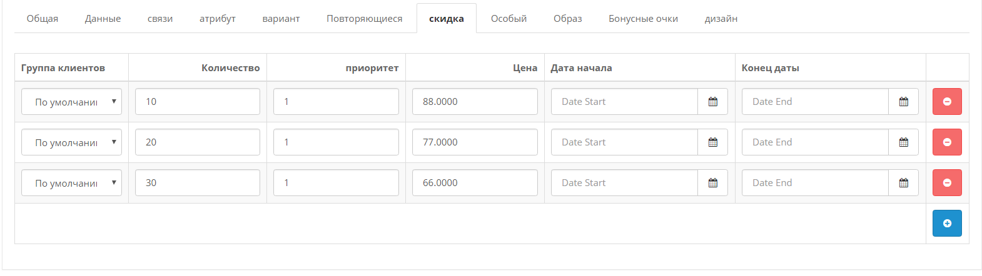Open calendar for third row Date End
The height and width of the screenshot is (276, 982).
(x=903, y=183)
